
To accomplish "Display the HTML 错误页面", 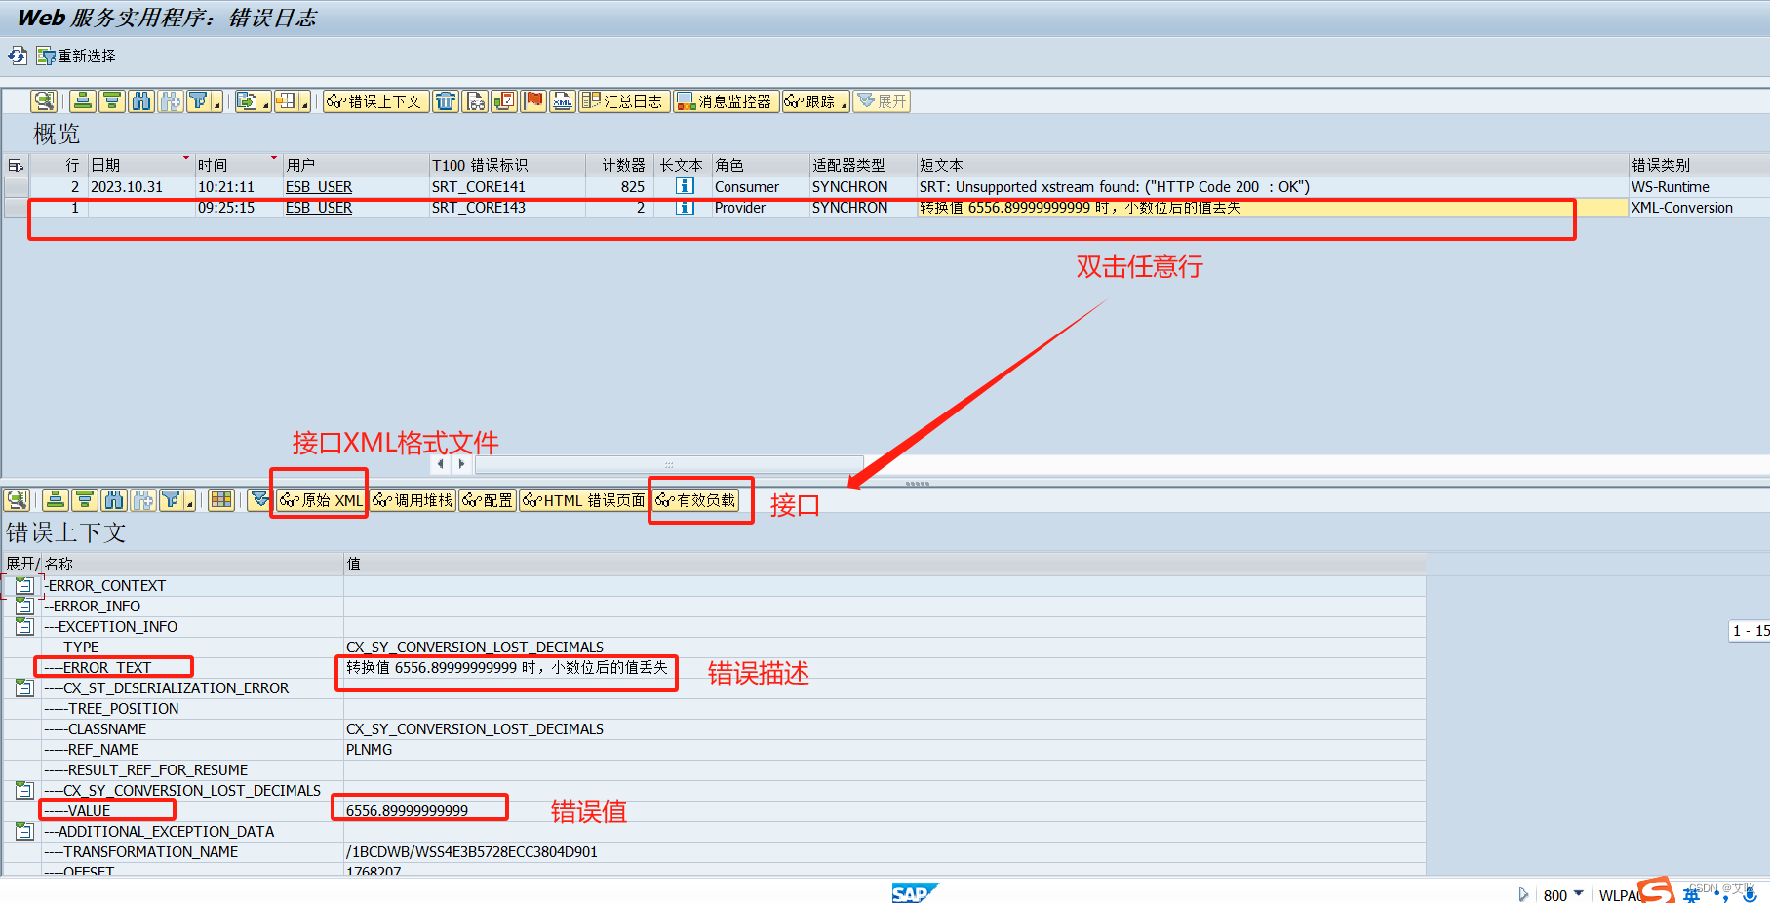I will [x=582, y=499].
